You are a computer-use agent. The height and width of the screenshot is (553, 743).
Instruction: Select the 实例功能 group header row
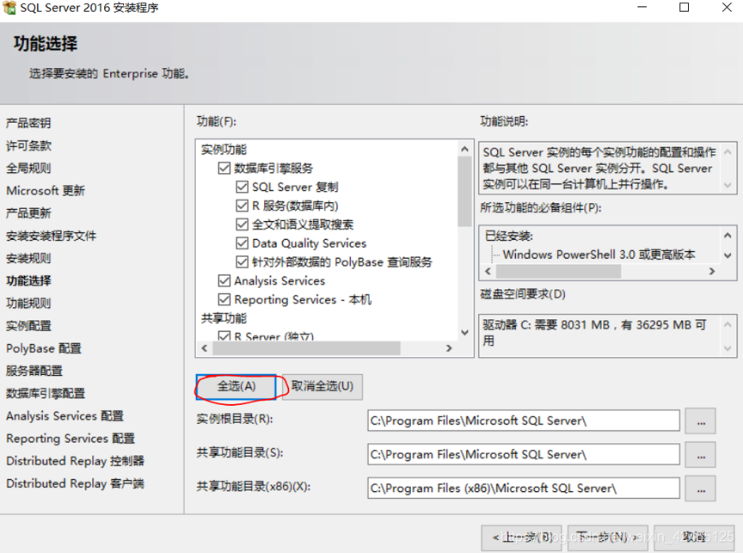pyautogui.click(x=224, y=150)
